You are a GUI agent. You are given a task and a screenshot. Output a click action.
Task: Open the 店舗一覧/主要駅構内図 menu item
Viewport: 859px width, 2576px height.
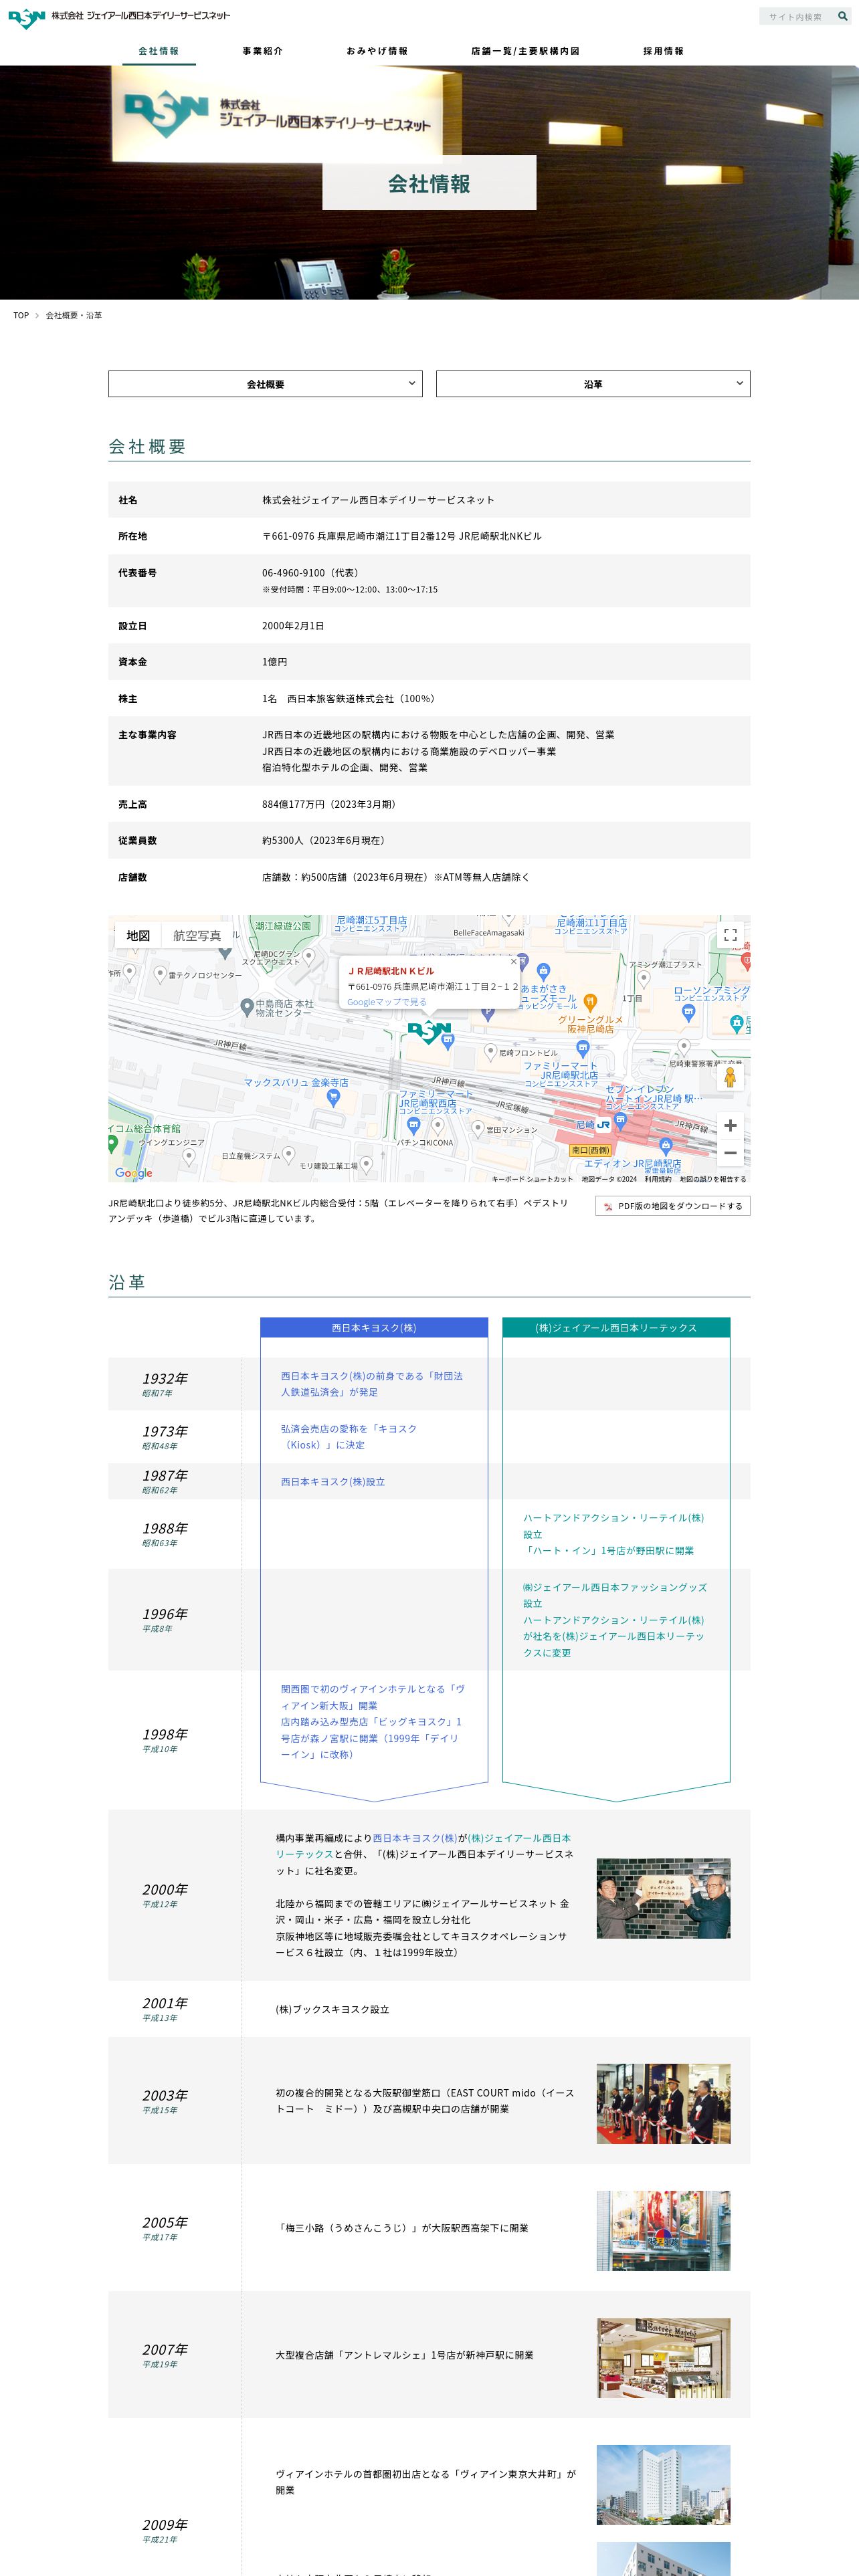tap(525, 51)
